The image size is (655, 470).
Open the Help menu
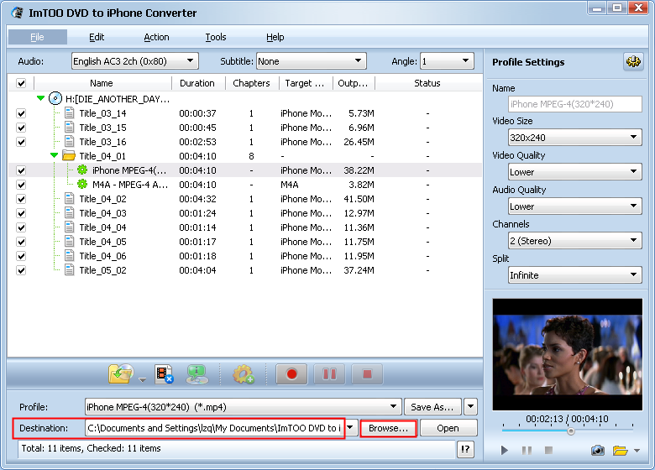pyautogui.click(x=275, y=37)
